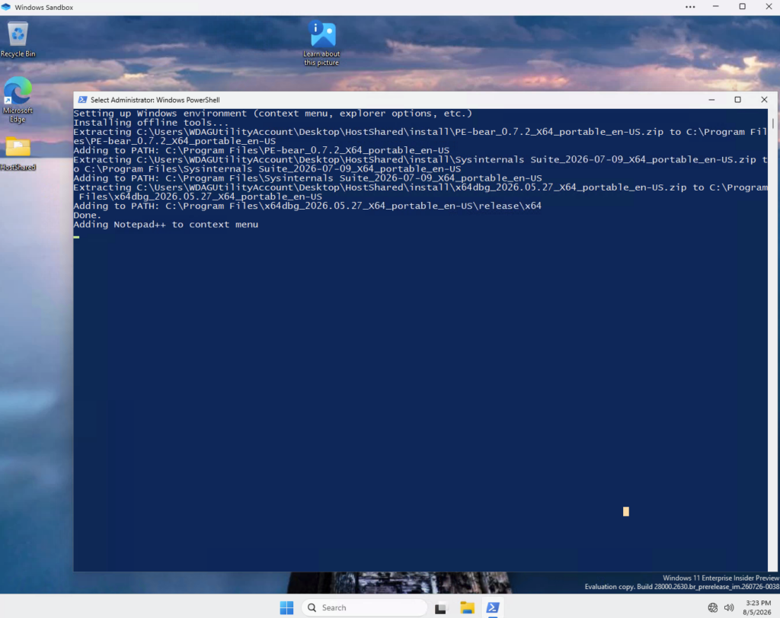Open the Windows Sandbox title bar icon
This screenshot has width=780, height=618.
[6, 7]
